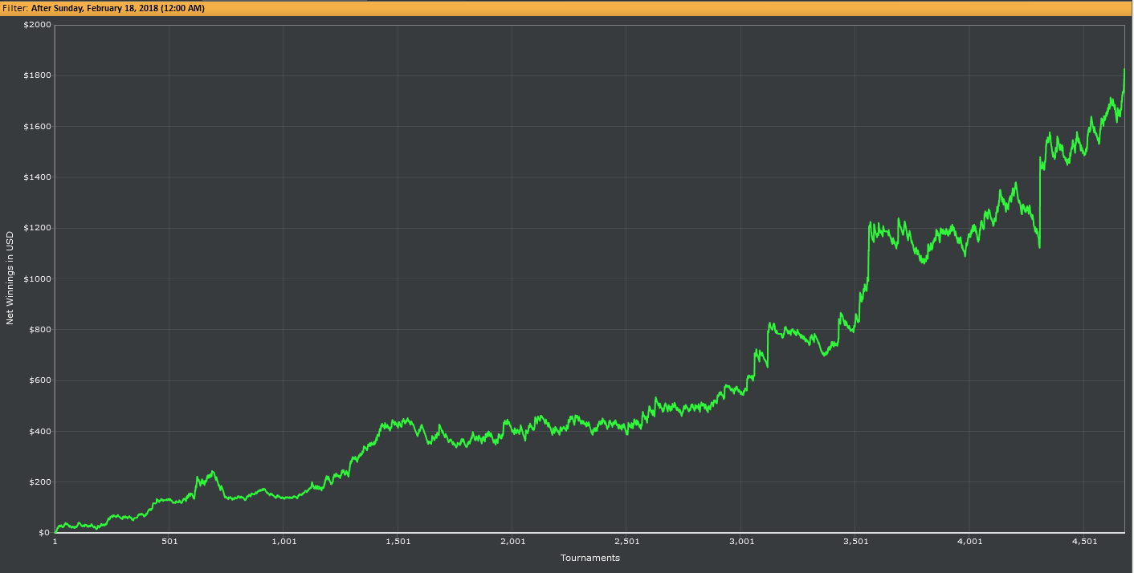Click the 1,501 tournaments x-axis label

click(x=398, y=542)
